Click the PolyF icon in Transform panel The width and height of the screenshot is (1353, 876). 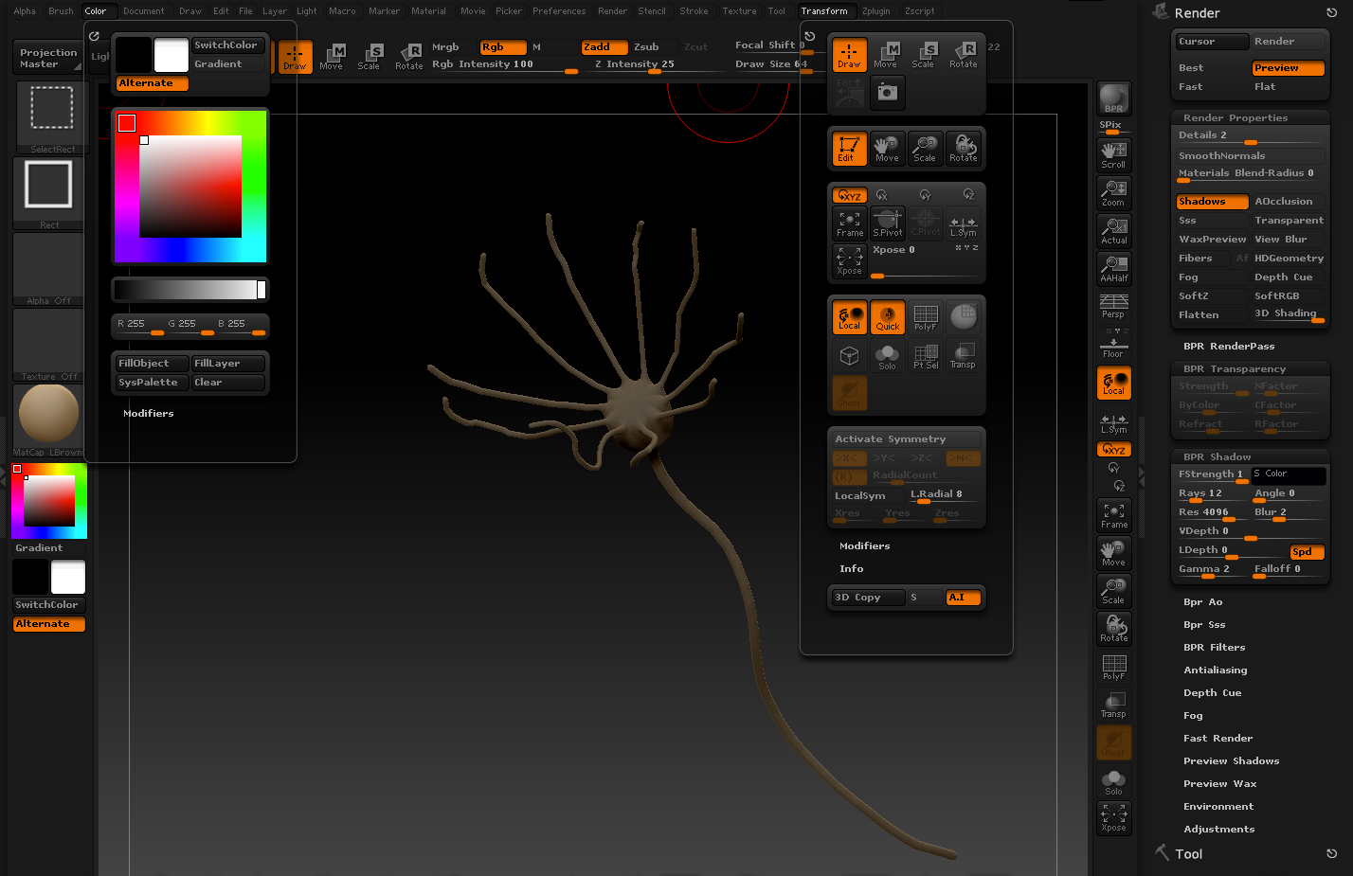[x=926, y=317]
